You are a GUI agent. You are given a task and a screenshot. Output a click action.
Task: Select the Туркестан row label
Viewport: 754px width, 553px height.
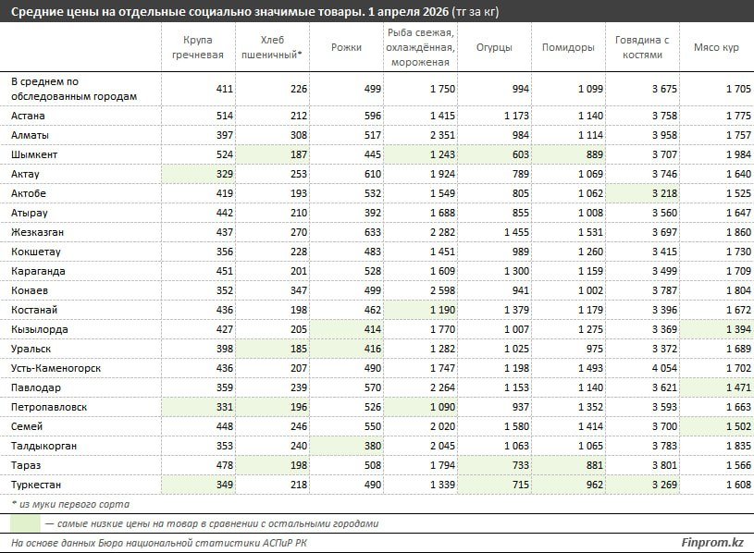(x=36, y=485)
